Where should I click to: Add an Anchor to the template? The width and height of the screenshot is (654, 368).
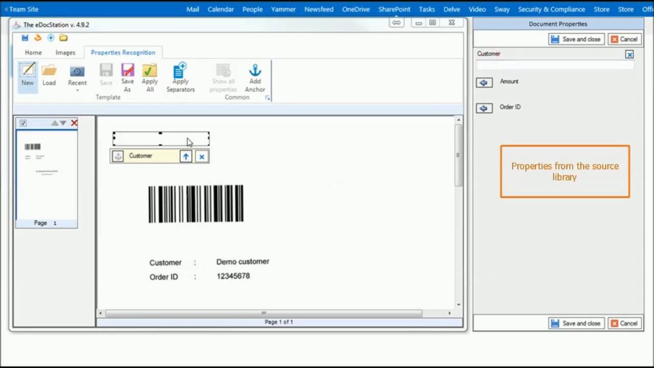point(255,78)
